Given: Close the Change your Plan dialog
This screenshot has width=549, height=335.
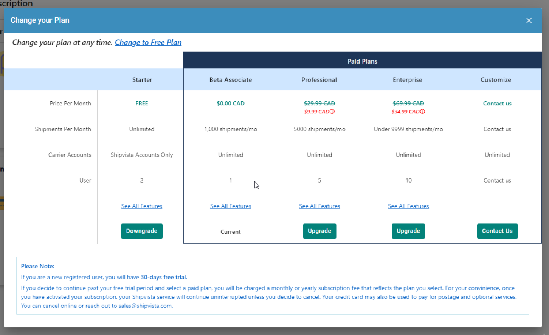Looking at the screenshot, I should [529, 20].
